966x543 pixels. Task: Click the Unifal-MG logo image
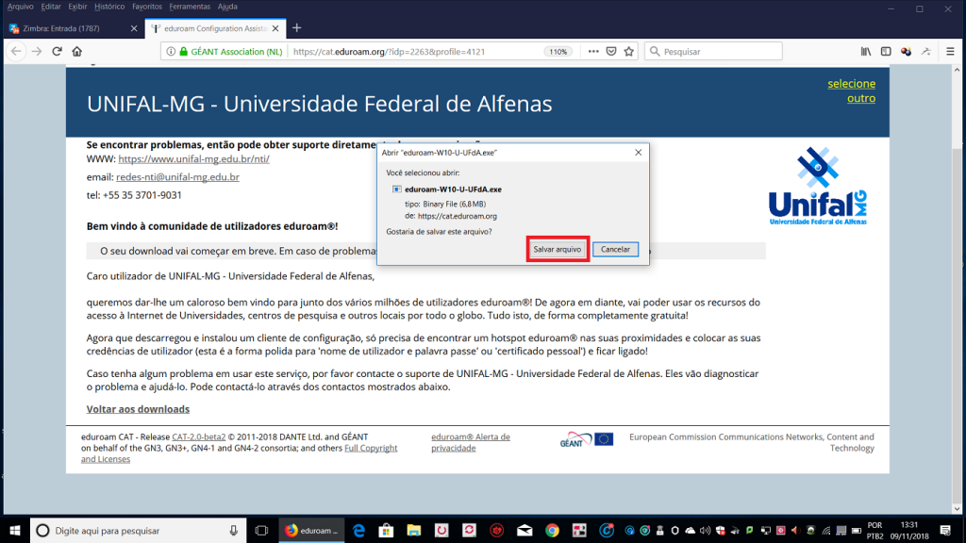click(818, 186)
